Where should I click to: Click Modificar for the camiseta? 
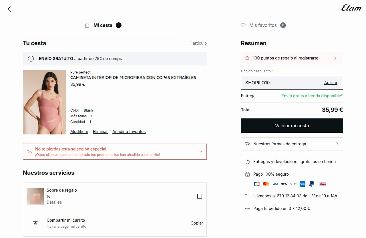pyautogui.click(x=79, y=132)
